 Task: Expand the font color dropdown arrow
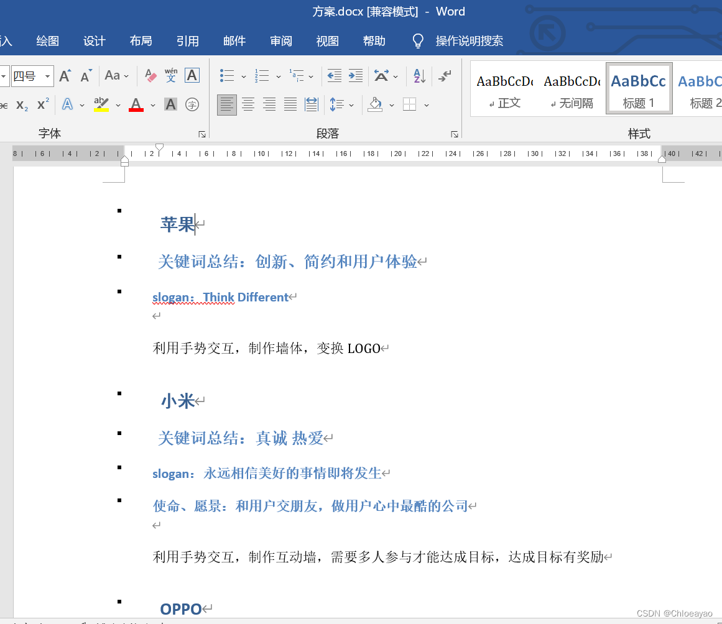click(x=153, y=106)
